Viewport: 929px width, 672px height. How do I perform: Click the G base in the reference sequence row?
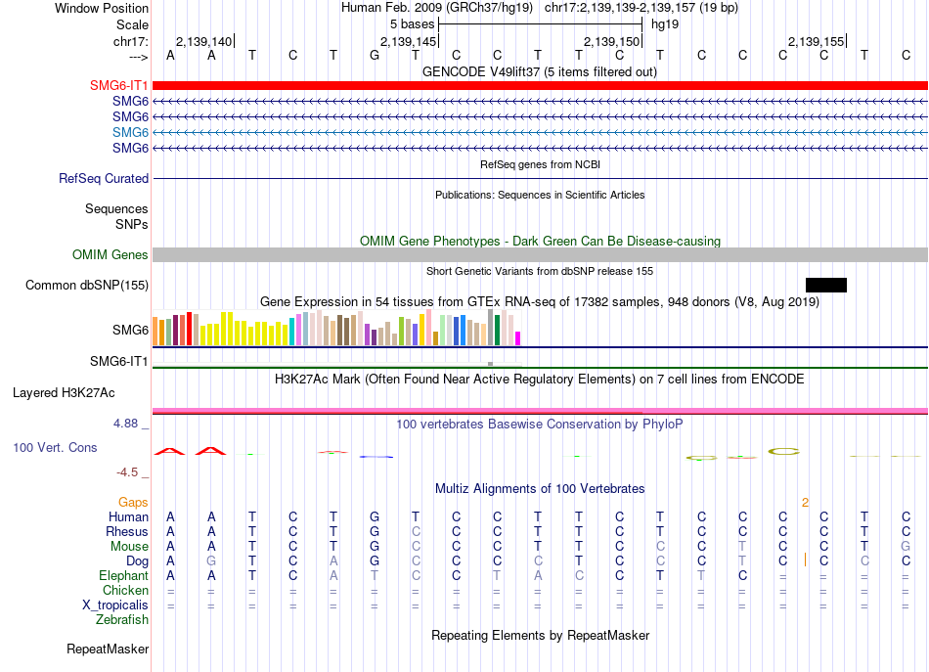pyautogui.click(x=375, y=55)
